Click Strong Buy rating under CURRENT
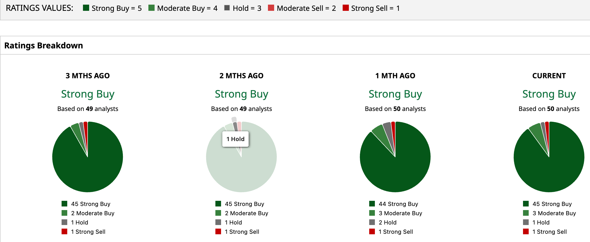Viewport: 590px width, 242px height. [549, 94]
